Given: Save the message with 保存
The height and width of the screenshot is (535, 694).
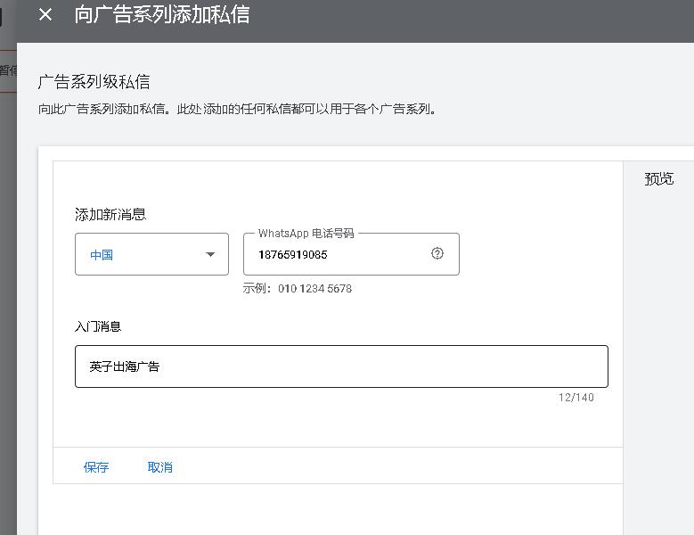Looking at the screenshot, I should click(x=96, y=467).
